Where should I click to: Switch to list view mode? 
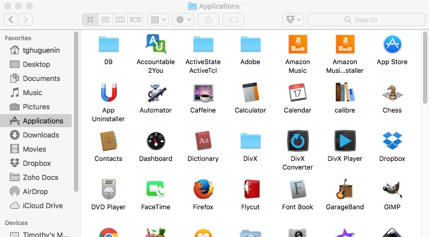pos(105,20)
